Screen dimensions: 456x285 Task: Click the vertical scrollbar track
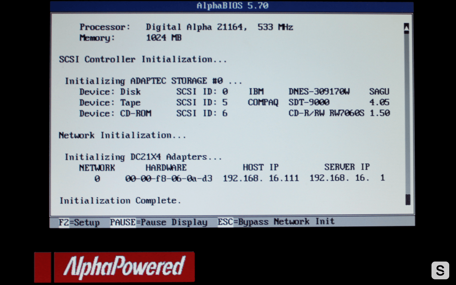pos(407,114)
